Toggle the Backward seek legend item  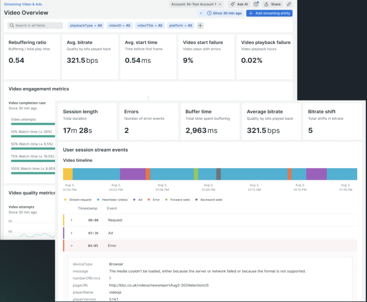pyautogui.click(x=209, y=200)
